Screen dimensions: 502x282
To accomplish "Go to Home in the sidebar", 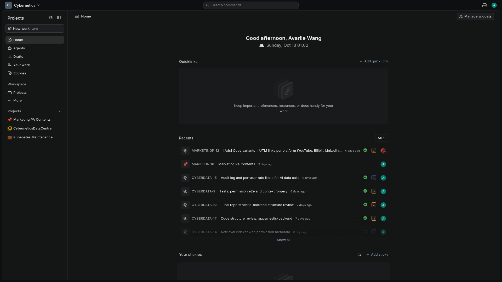I will click(35, 40).
